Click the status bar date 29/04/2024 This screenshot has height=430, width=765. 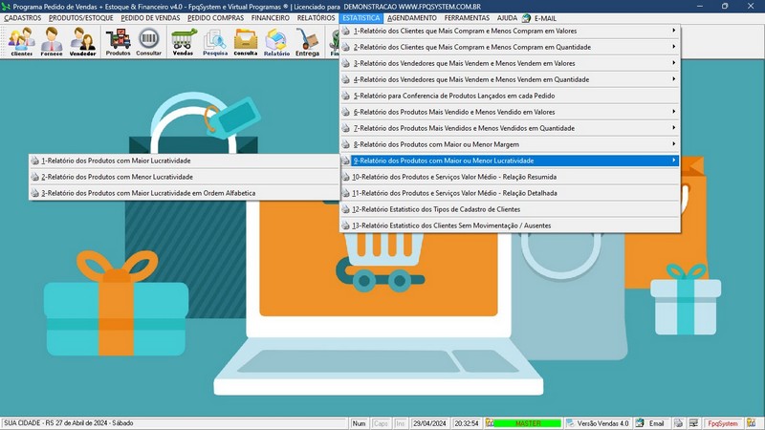pos(429,423)
